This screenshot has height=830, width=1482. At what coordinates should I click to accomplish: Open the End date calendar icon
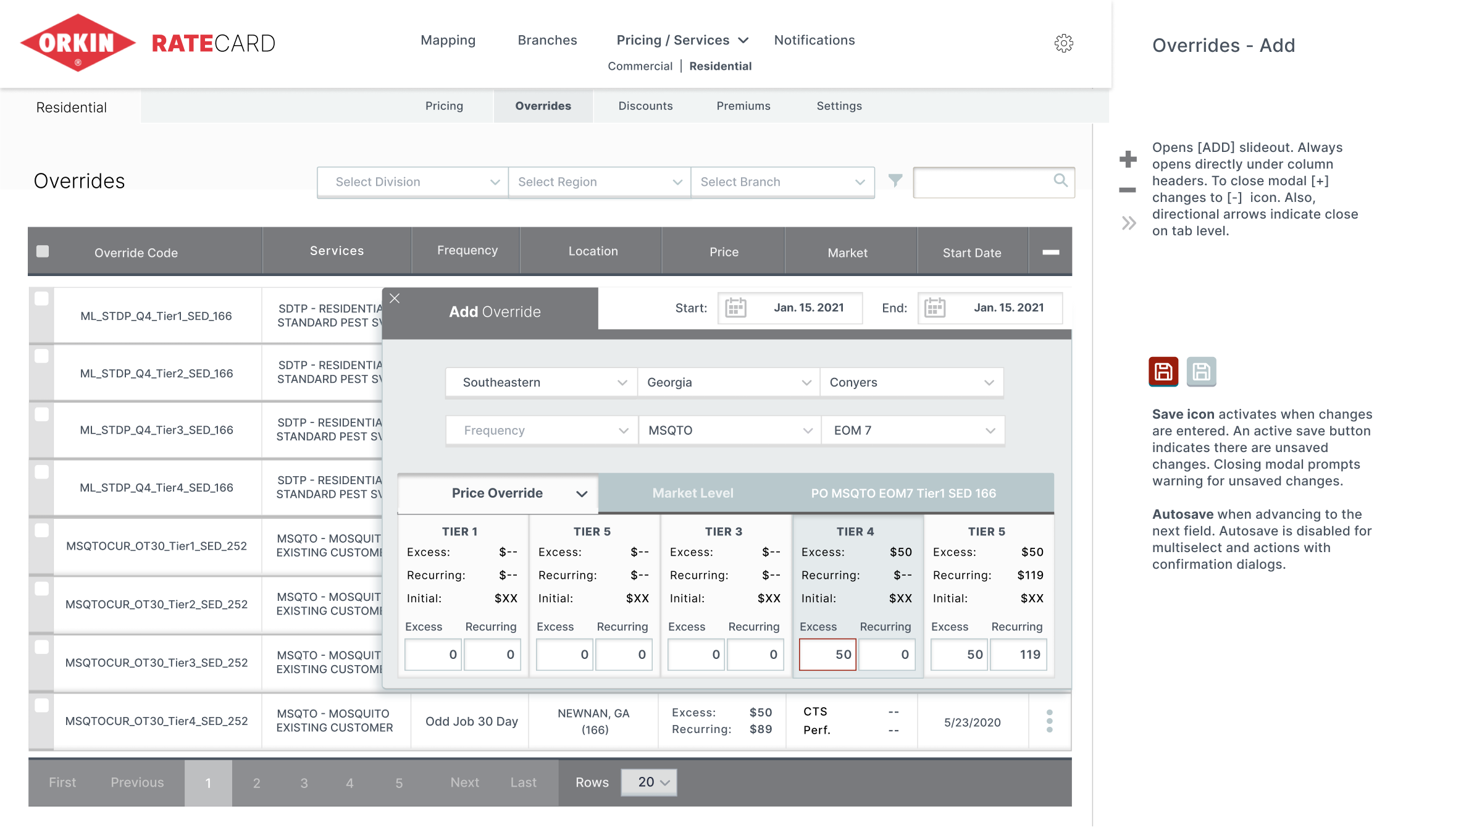click(935, 308)
